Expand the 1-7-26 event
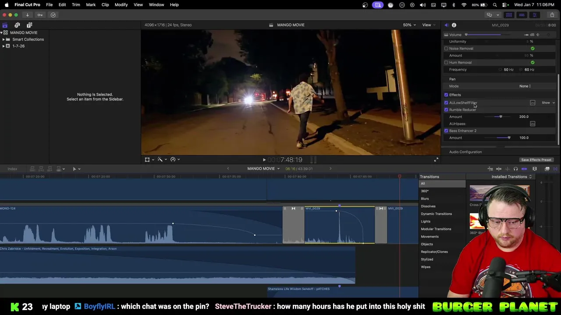This screenshot has height=315, width=561. point(4,46)
